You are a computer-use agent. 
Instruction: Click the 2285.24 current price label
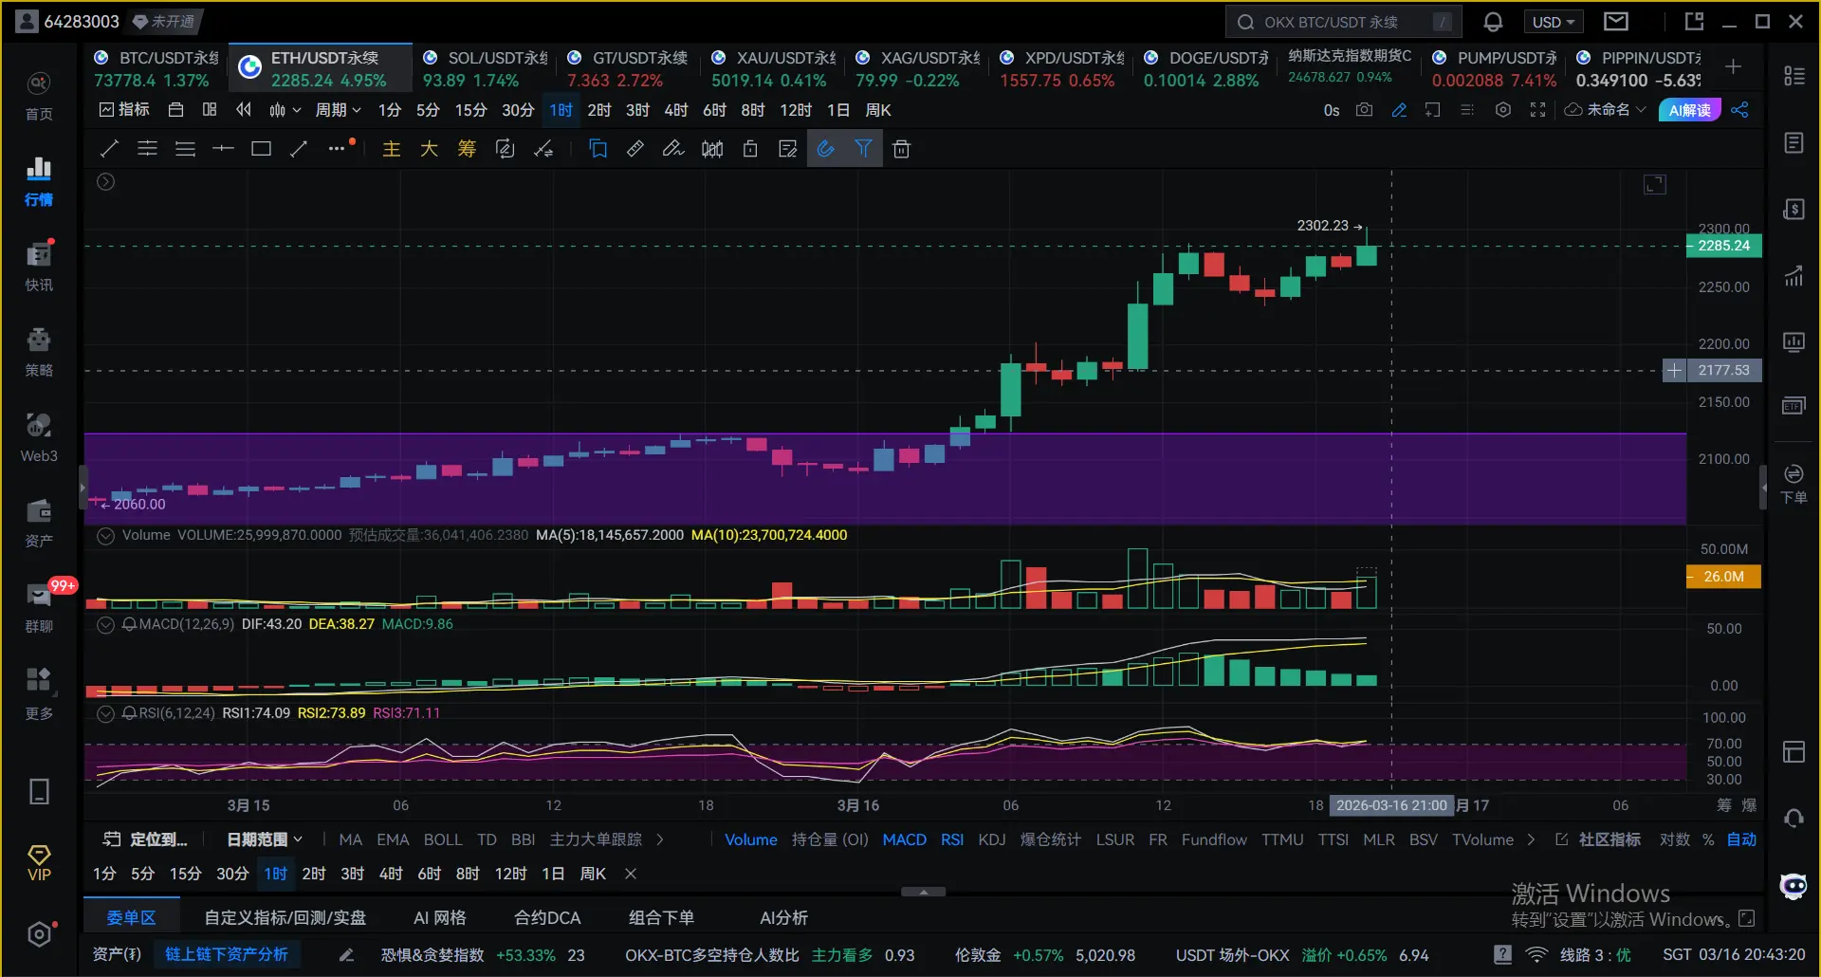coord(1723,246)
